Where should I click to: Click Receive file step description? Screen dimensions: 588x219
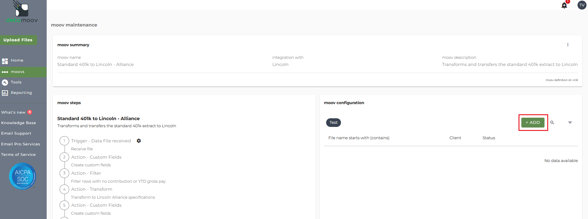coord(82,149)
